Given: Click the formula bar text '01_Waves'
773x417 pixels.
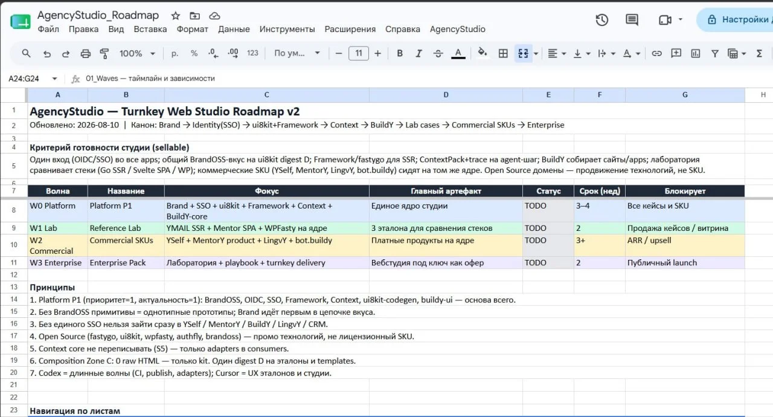Looking at the screenshot, I should (x=101, y=79).
